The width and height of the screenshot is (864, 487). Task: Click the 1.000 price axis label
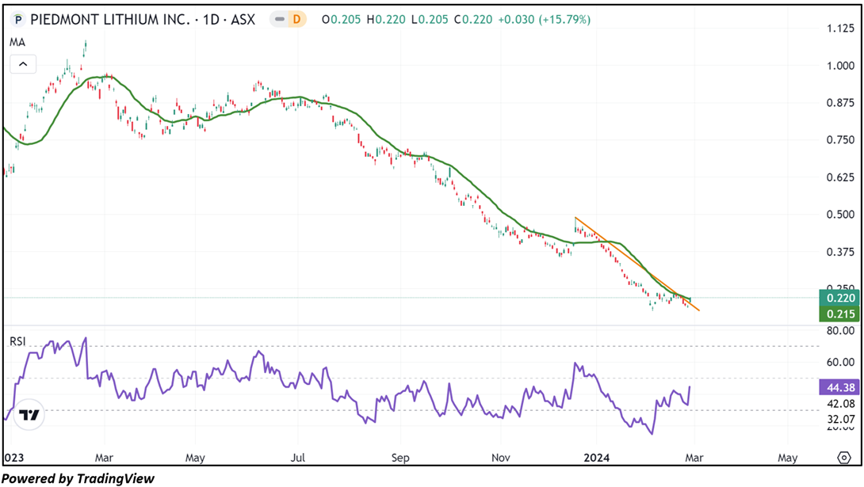coord(840,66)
